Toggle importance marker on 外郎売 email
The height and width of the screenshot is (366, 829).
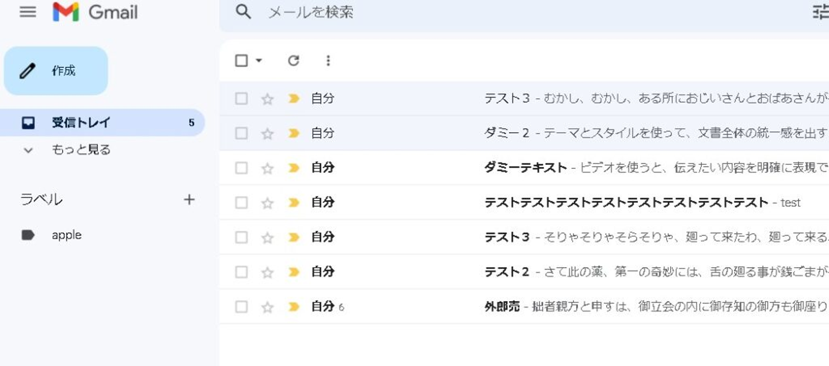tap(294, 307)
